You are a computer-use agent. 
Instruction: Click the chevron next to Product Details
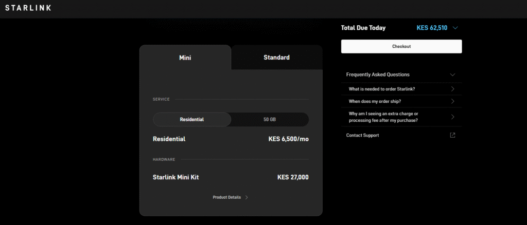coord(247,197)
